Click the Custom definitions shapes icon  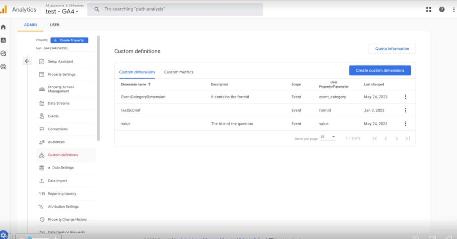(42, 155)
